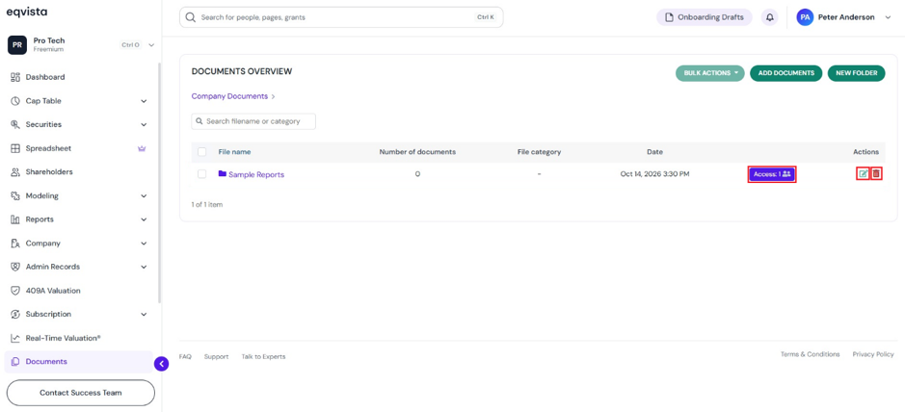Screen dimensions: 905x412
Task: Expand the Admin Records menu chevron
Action: point(144,267)
